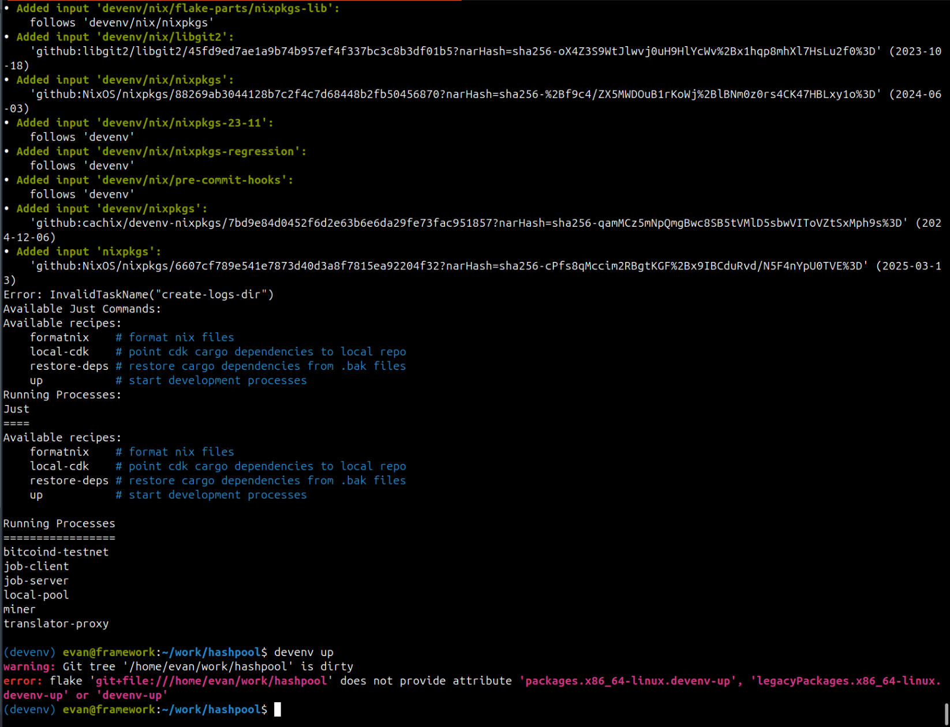Open the cachix/devenv-nixpkgs github URL

(x=467, y=223)
